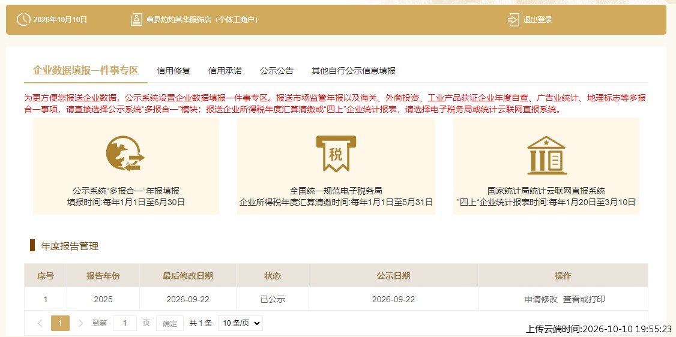676x337 pixels.
Task: Select page 1 pagination button
Action: click(61, 323)
